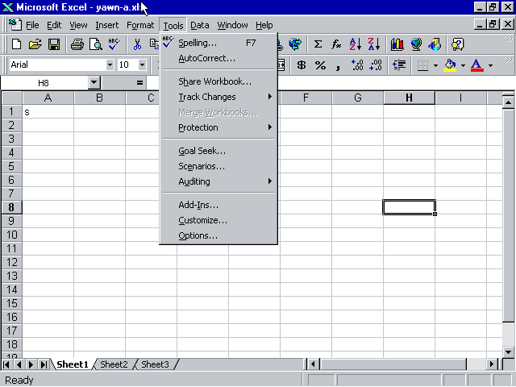Apply Percent Style icon
The width and height of the screenshot is (516, 387).
point(320,65)
